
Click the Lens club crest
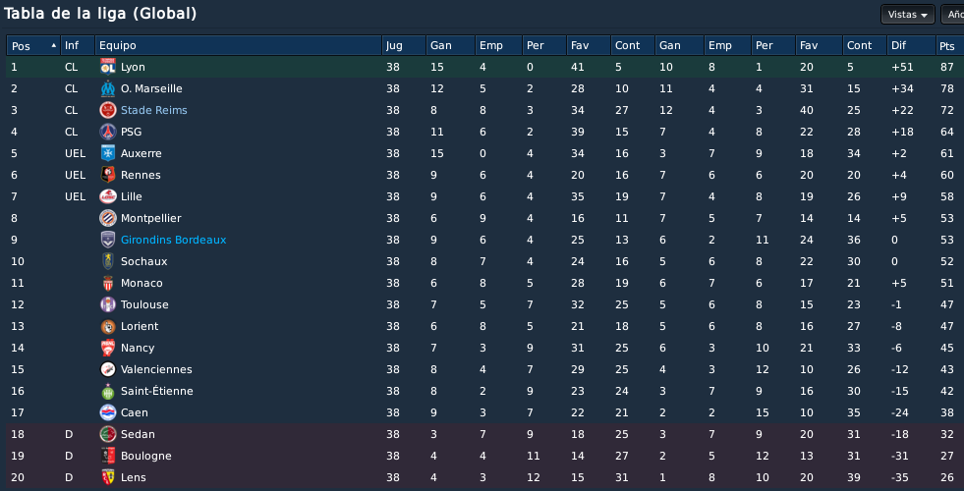[x=107, y=477]
